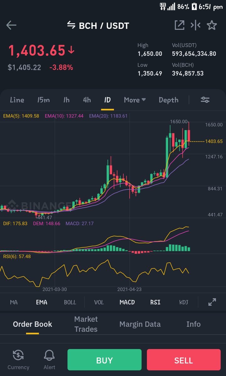Enable the BOLL overlay indicator

[70, 302]
